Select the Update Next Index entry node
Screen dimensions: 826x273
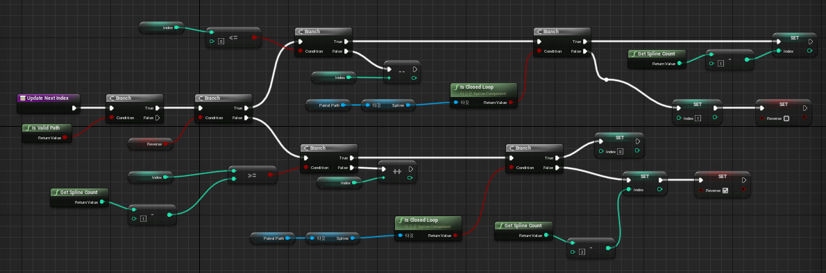[49, 104]
